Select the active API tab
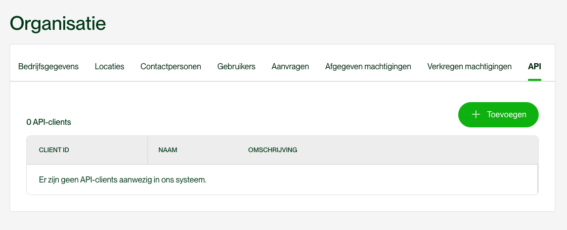 (x=535, y=67)
